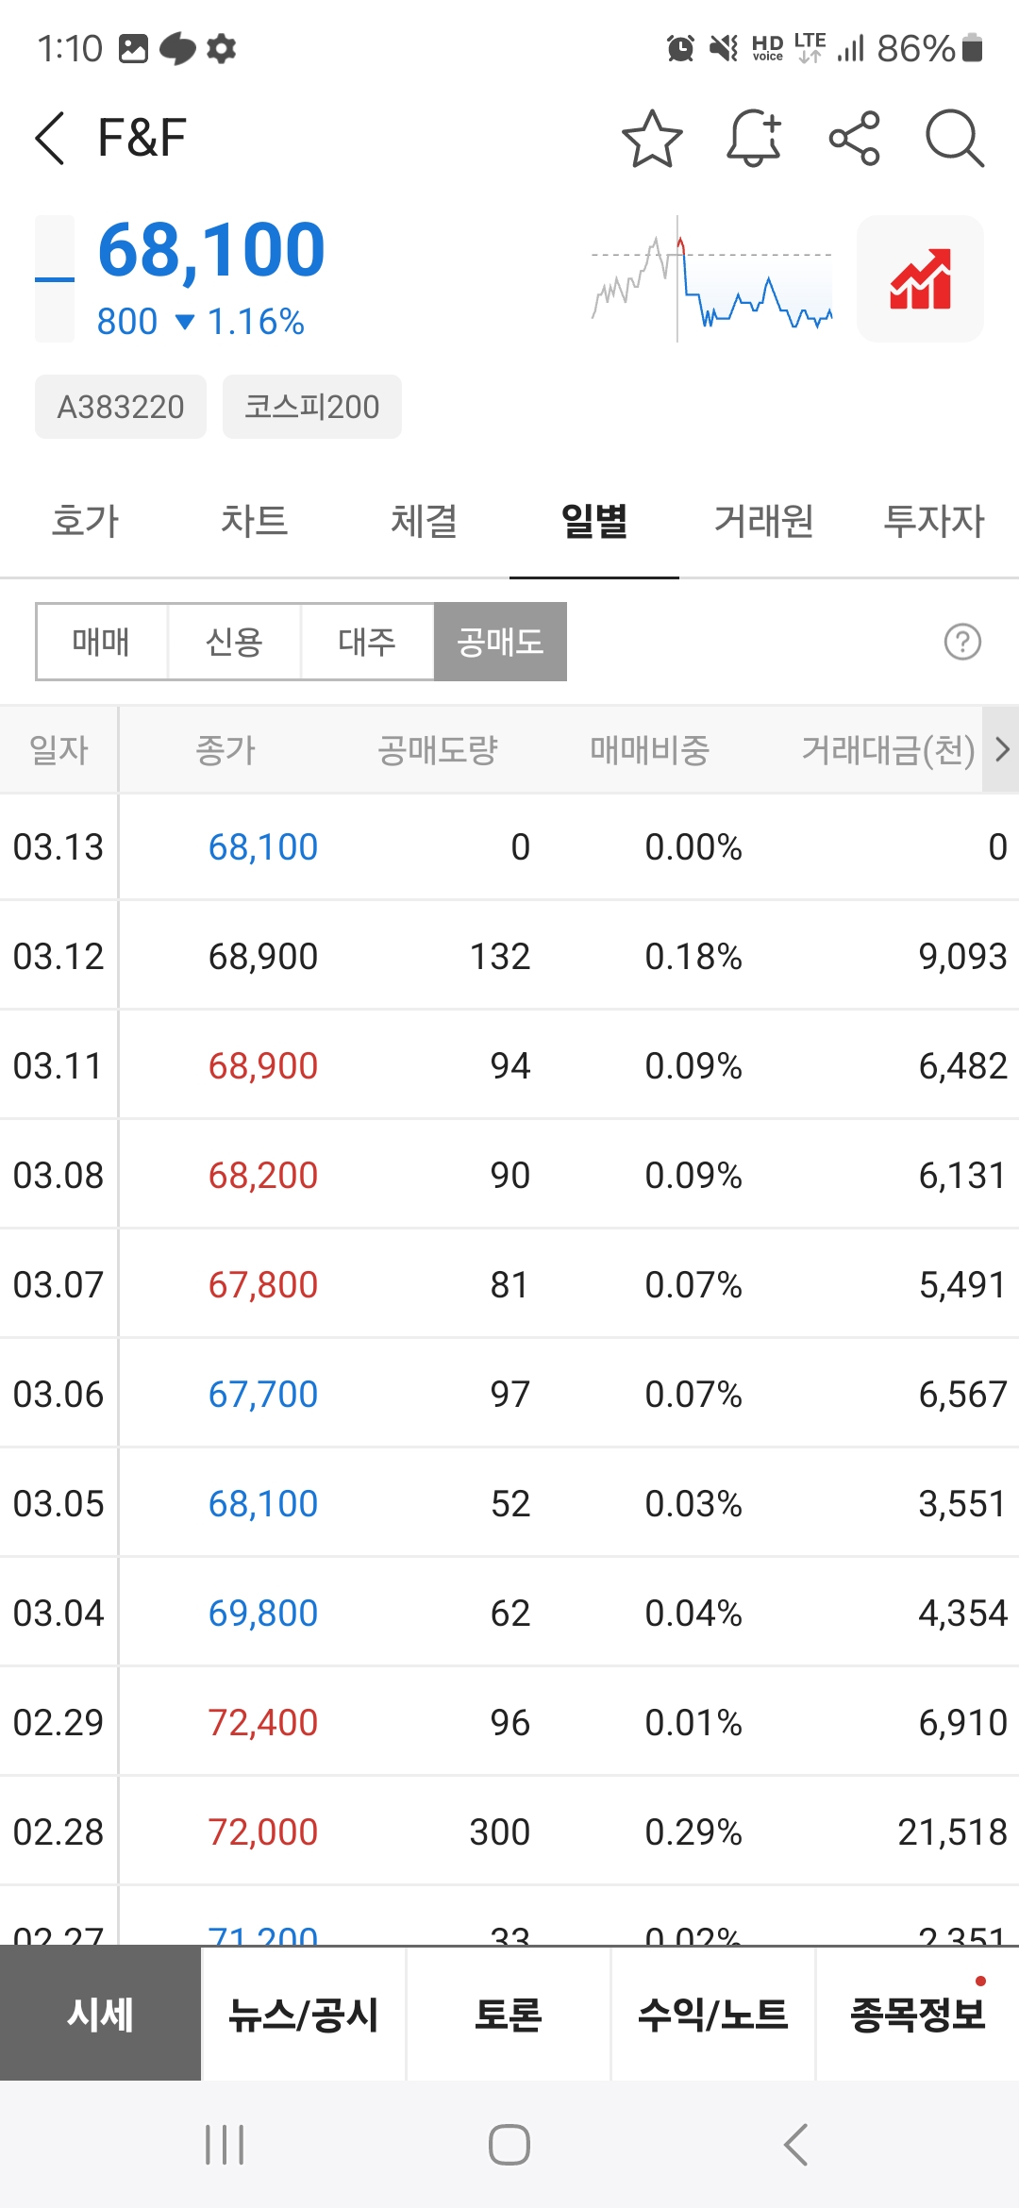Open the 토론 bottom tab
Image resolution: width=1019 pixels, height=2208 pixels.
(x=509, y=2015)
